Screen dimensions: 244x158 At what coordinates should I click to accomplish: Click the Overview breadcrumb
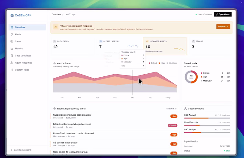(56, 14)
